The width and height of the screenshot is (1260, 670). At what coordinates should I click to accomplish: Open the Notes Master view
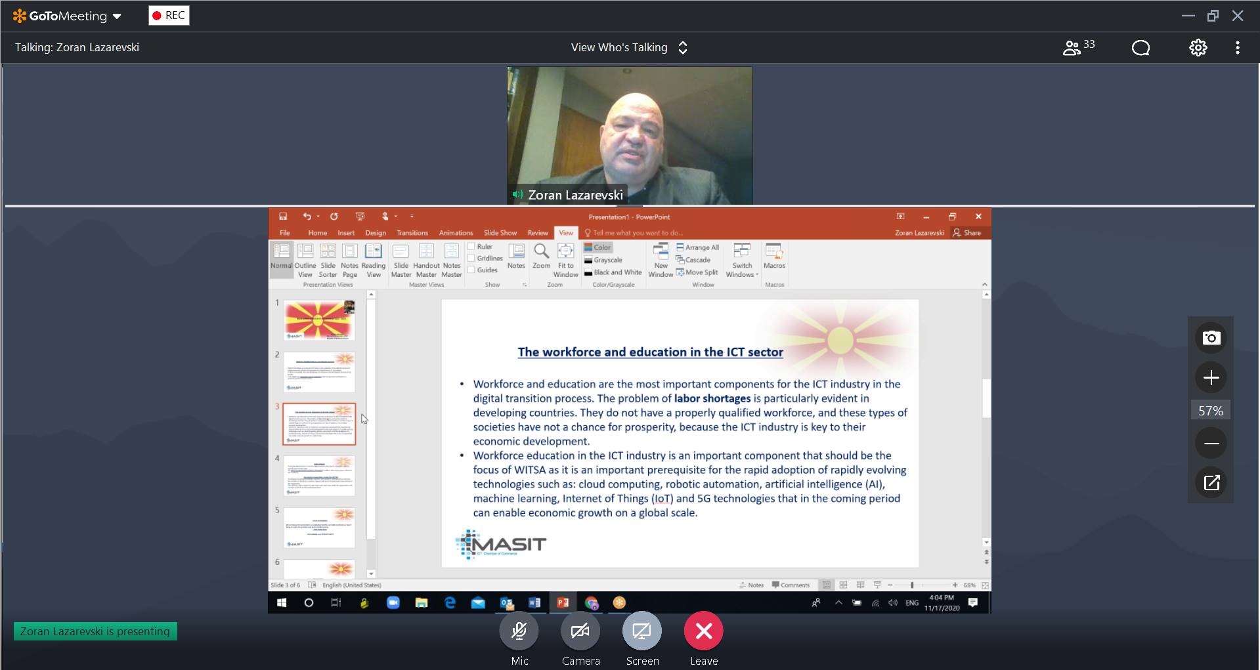452,260
